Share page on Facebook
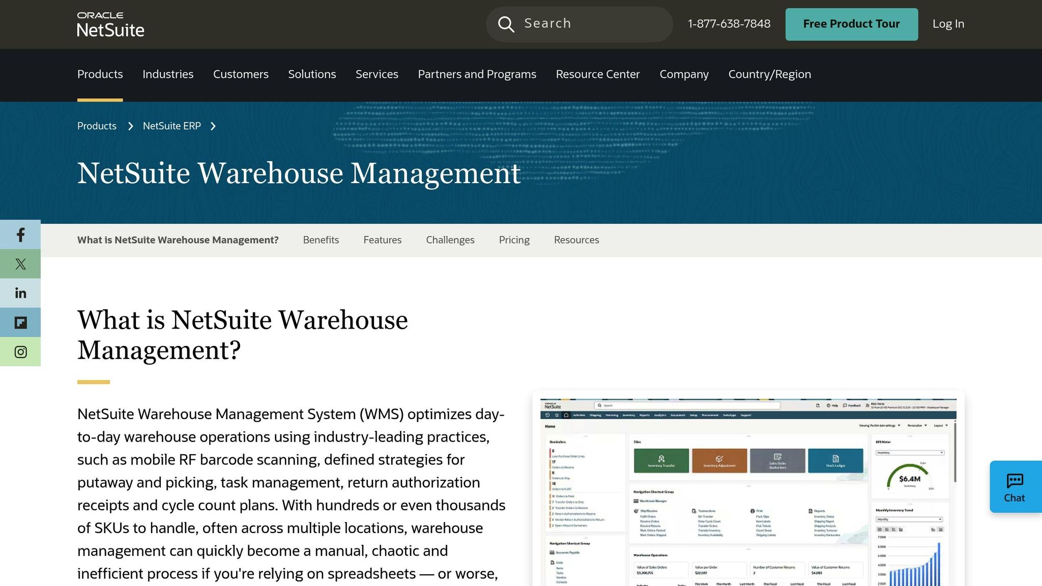Viewport: 1042px width, 586px height. 20,235
